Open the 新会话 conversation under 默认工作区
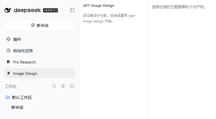This screenshot has height=119, width=216. pos(17,107)
